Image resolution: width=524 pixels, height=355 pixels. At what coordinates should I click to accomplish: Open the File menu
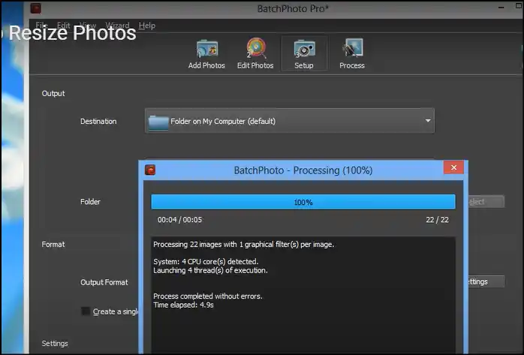[41, 26]
